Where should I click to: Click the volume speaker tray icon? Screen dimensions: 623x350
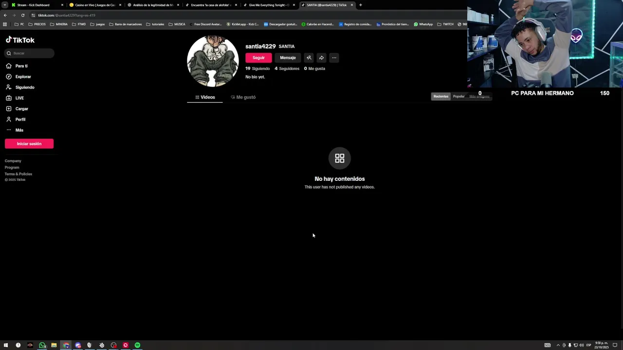[x=582, y=345]
